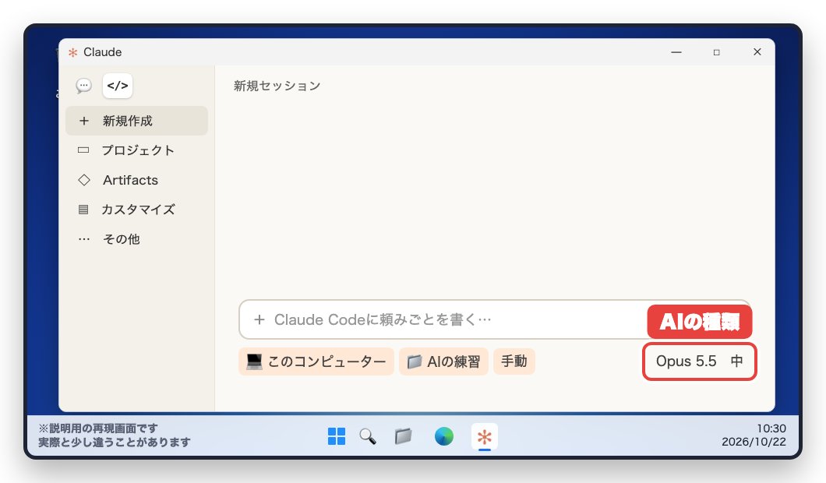
Task: Select the code mode </> icon
Action: coord(118,86)
